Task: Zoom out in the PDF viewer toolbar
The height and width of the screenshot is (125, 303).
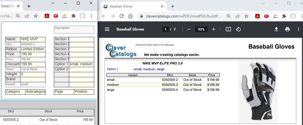Action: (189, 29)
